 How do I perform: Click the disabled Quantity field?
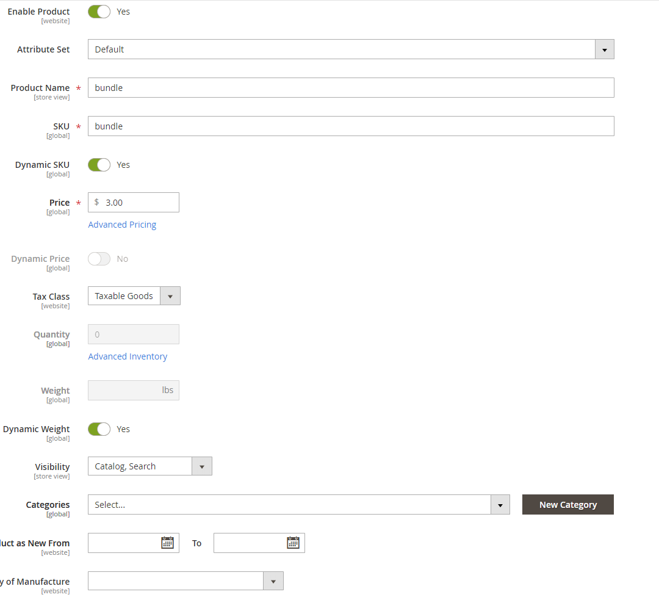(134, 334)
